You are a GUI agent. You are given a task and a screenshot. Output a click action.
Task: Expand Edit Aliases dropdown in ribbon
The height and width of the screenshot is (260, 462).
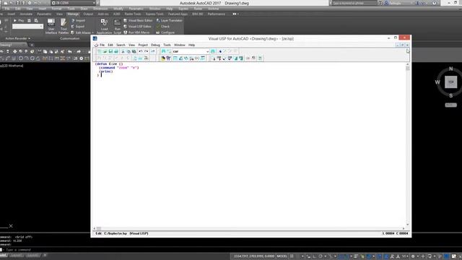coord(93,32)
